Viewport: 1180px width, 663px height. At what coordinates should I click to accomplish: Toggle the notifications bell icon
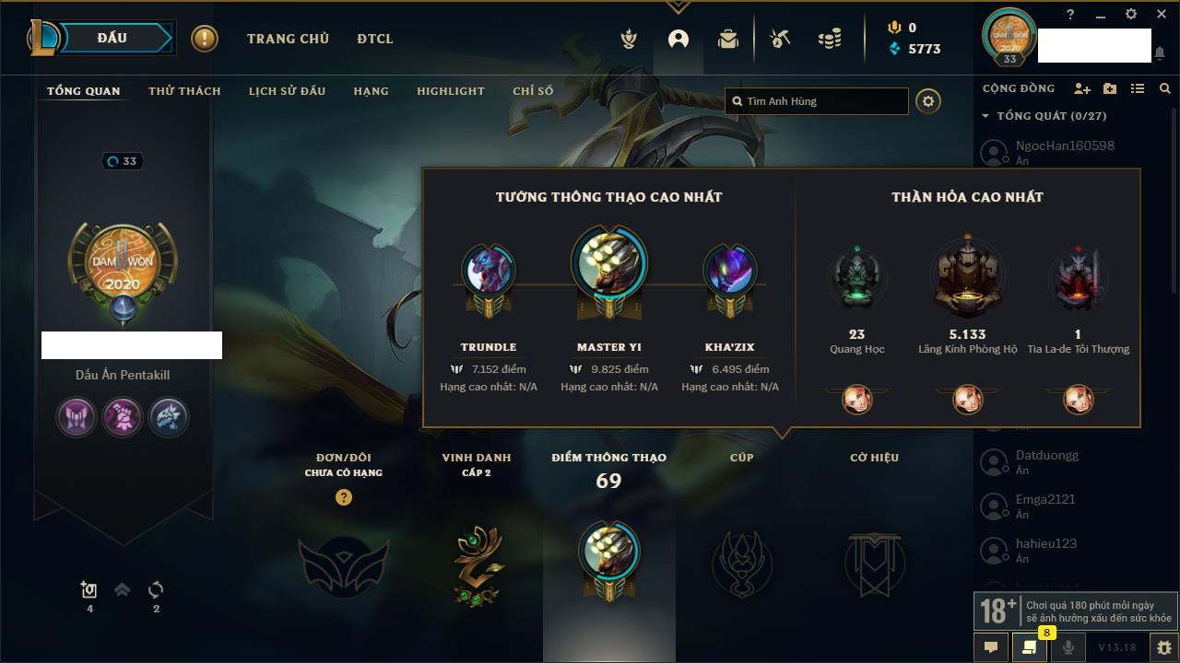click(1160, 53)
